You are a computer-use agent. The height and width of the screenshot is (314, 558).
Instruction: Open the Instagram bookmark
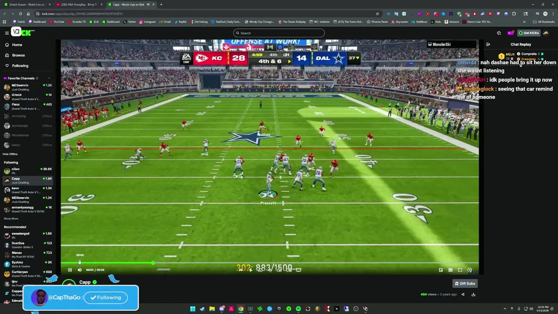pos(147,22)
